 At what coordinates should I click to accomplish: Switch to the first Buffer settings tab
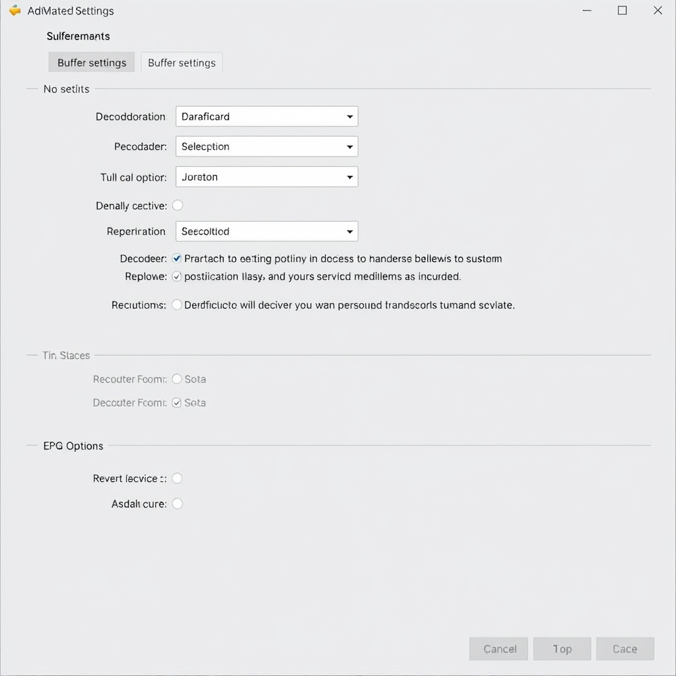coord(91,62)
